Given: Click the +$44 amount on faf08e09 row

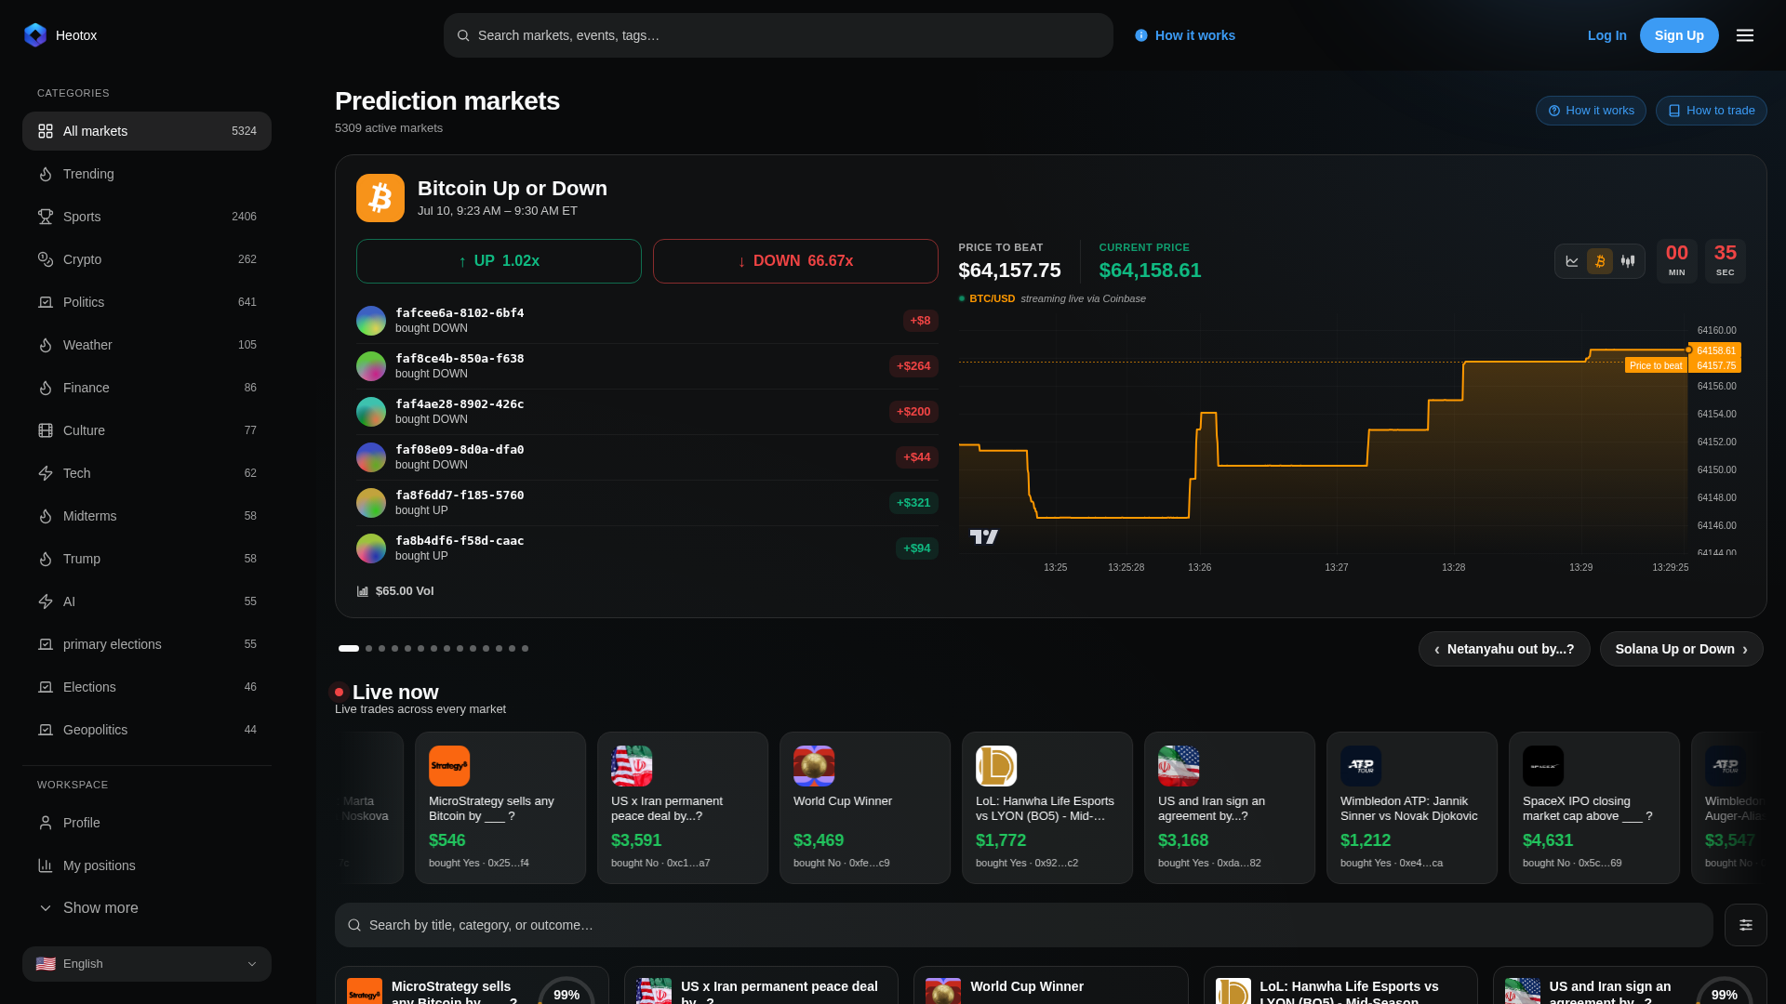Looking at the screenshot, I should (916, 457).
